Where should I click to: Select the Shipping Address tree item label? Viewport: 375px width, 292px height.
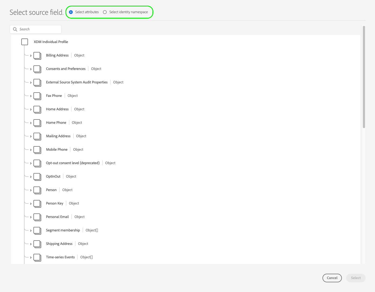(x=59, y=244)
